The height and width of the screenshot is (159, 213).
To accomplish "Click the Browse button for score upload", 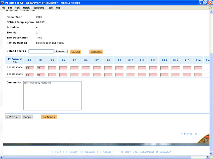I will point(61,52).
